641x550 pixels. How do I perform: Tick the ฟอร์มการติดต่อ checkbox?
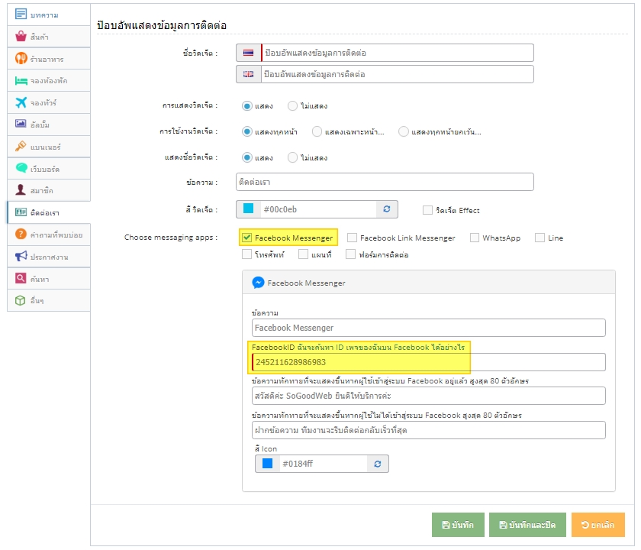[350, 254]
